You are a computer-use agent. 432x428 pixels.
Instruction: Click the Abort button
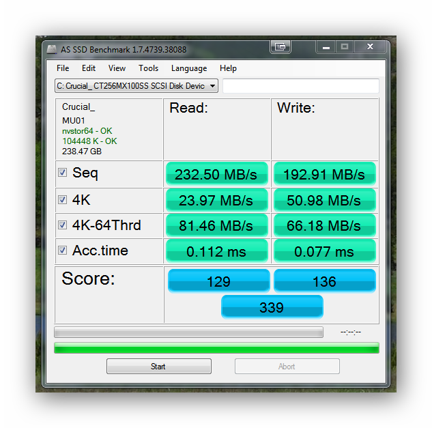[x=287, y=367]
